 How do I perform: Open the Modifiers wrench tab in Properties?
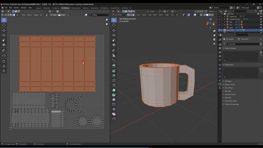[220, 69]
